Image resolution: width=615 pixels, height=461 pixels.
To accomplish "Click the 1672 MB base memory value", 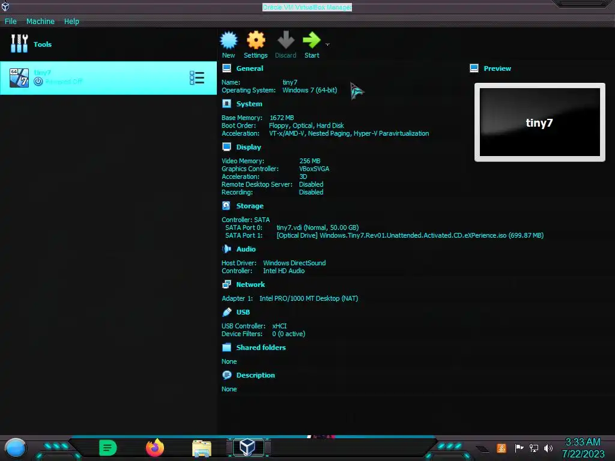I will (x=282, y=118).
